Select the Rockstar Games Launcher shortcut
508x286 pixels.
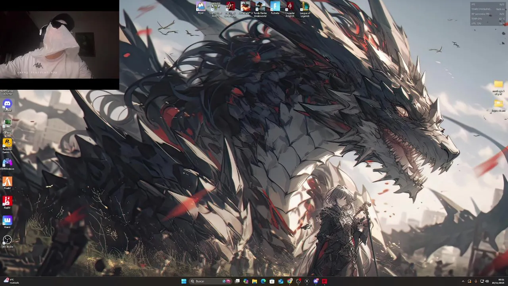coord(7,145)
